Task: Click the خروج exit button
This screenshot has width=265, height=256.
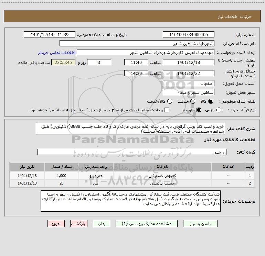Action: point(56,224)
